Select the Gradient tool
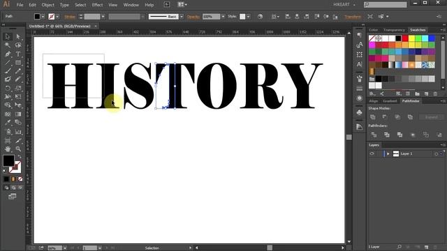 coord(18,114)
